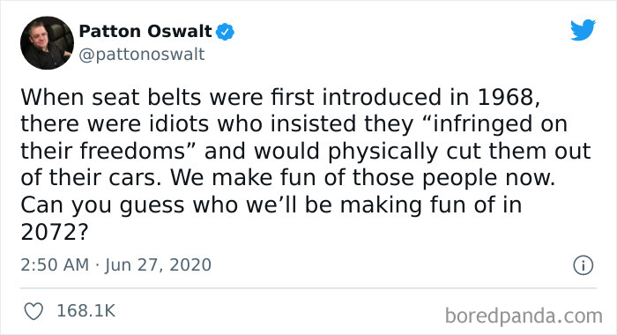Click the blue verified checkmark badge

[x=225, y=32]
